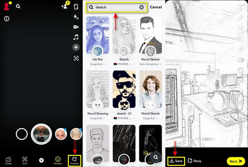Image resolution: width=248 pixels, height=167 pixels.
Task: Save the sketched snap
Action: tap(176, 161)
